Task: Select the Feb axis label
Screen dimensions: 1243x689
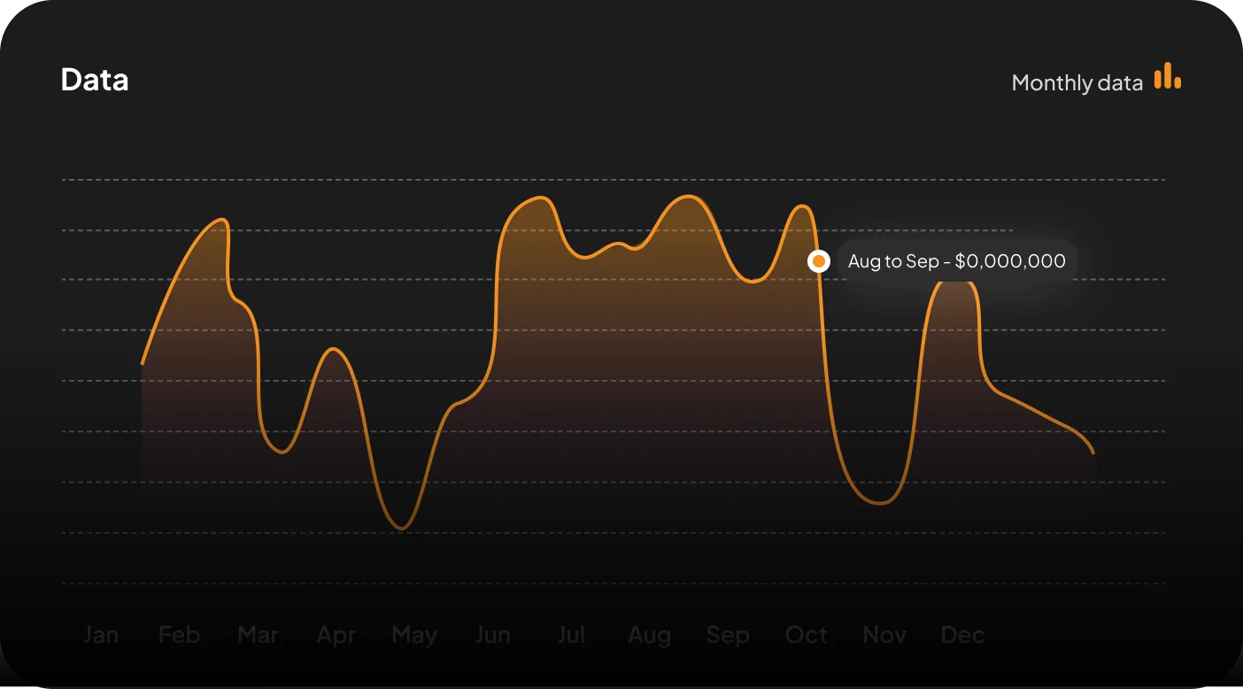Action: click(x=180, y=635)
